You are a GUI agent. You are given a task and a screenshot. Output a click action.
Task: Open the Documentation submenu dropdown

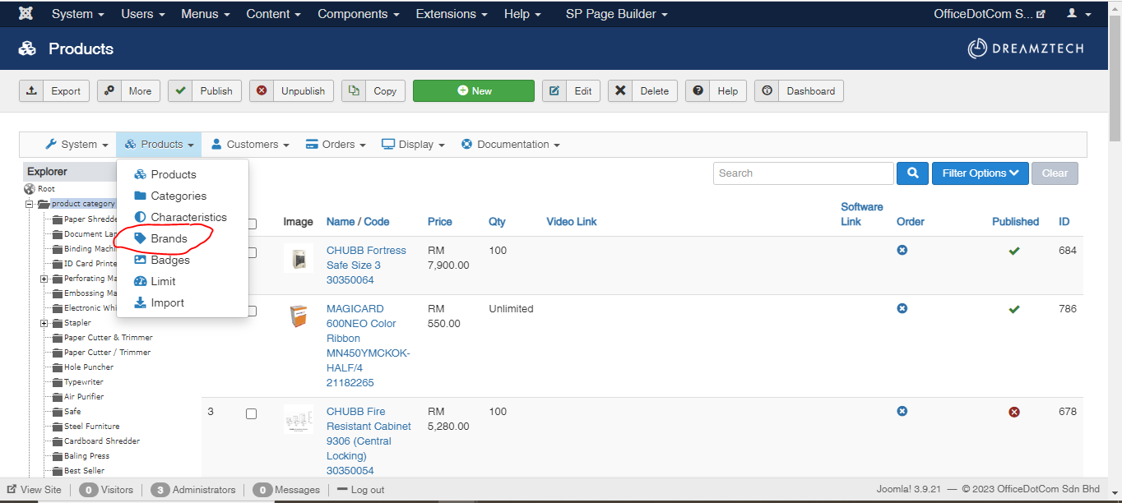510,145
